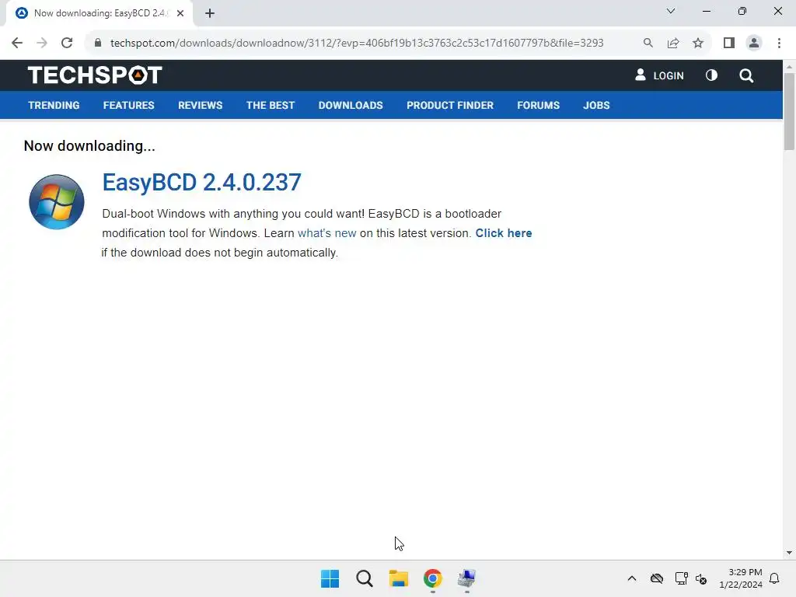Open TechSpot site search icon
This screenshot has width=796, height=597.
(746, 75)
